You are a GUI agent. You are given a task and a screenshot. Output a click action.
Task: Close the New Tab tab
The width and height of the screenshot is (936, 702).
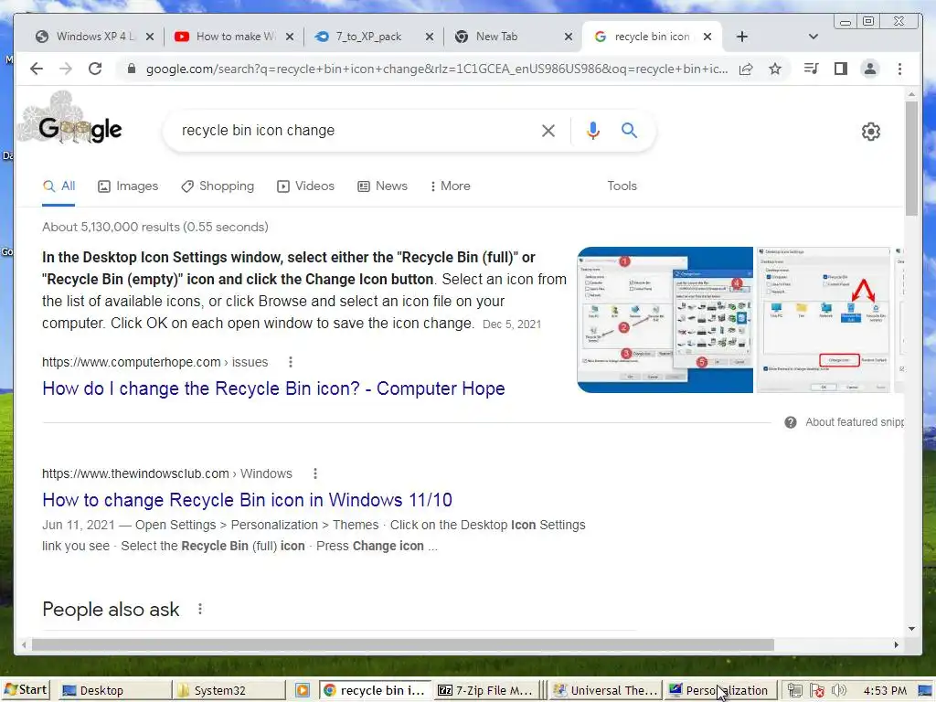569,37
